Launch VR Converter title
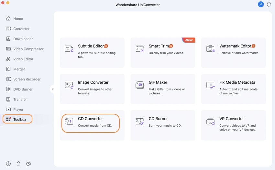This screenshot has height=170, width=275. 232,119
